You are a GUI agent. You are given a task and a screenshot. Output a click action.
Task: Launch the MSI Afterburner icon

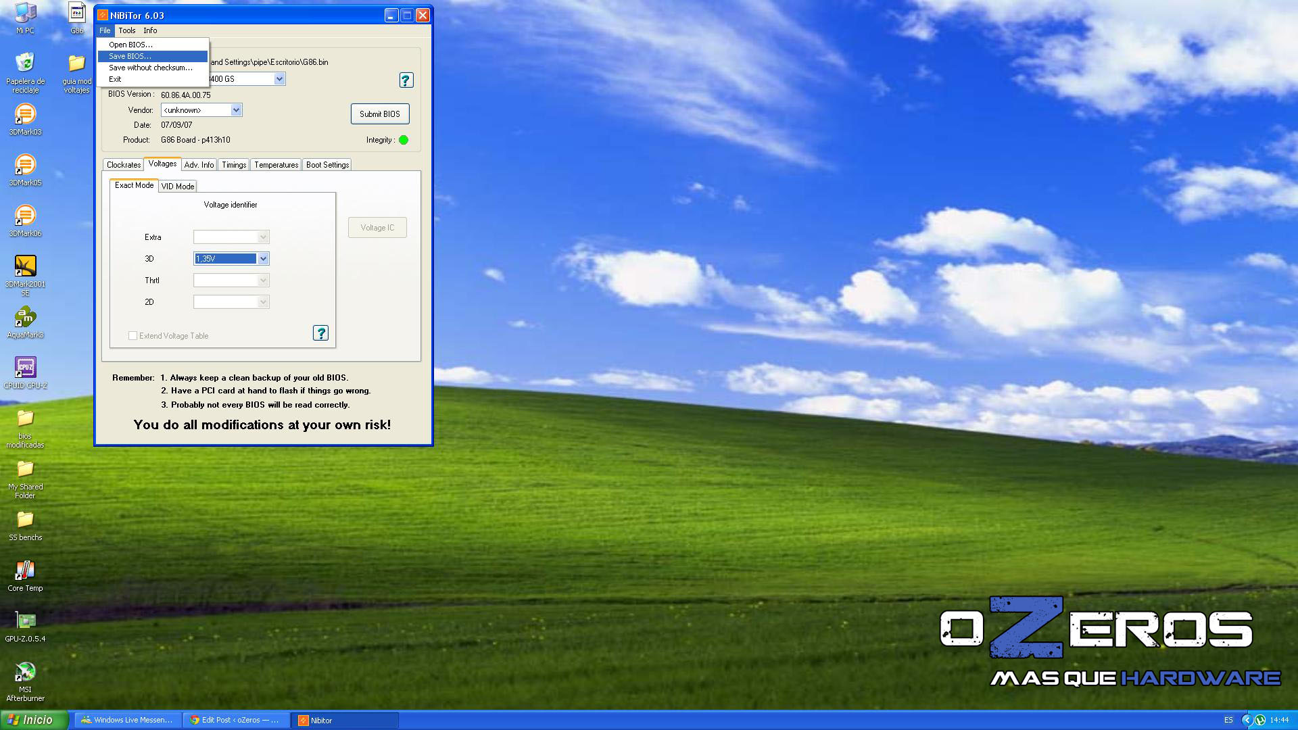click(x=25, y=681)
